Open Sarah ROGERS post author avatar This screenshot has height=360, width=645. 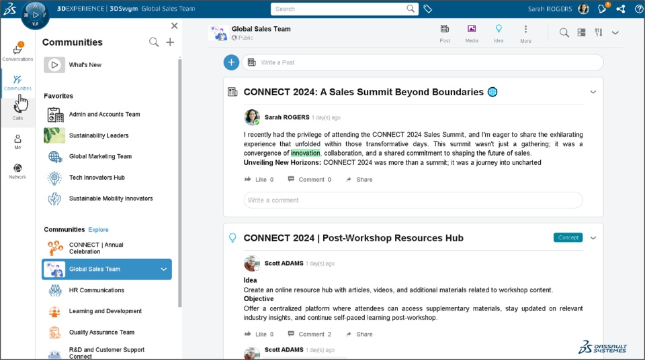pyautogui.click(x=252, y=117)
